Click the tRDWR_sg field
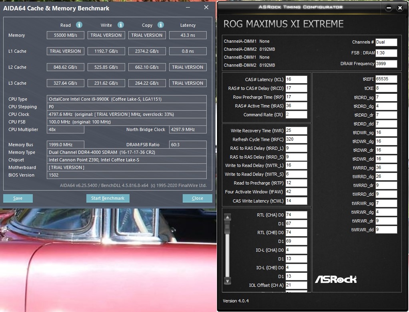The image size is (409, 312). (386, 132)
